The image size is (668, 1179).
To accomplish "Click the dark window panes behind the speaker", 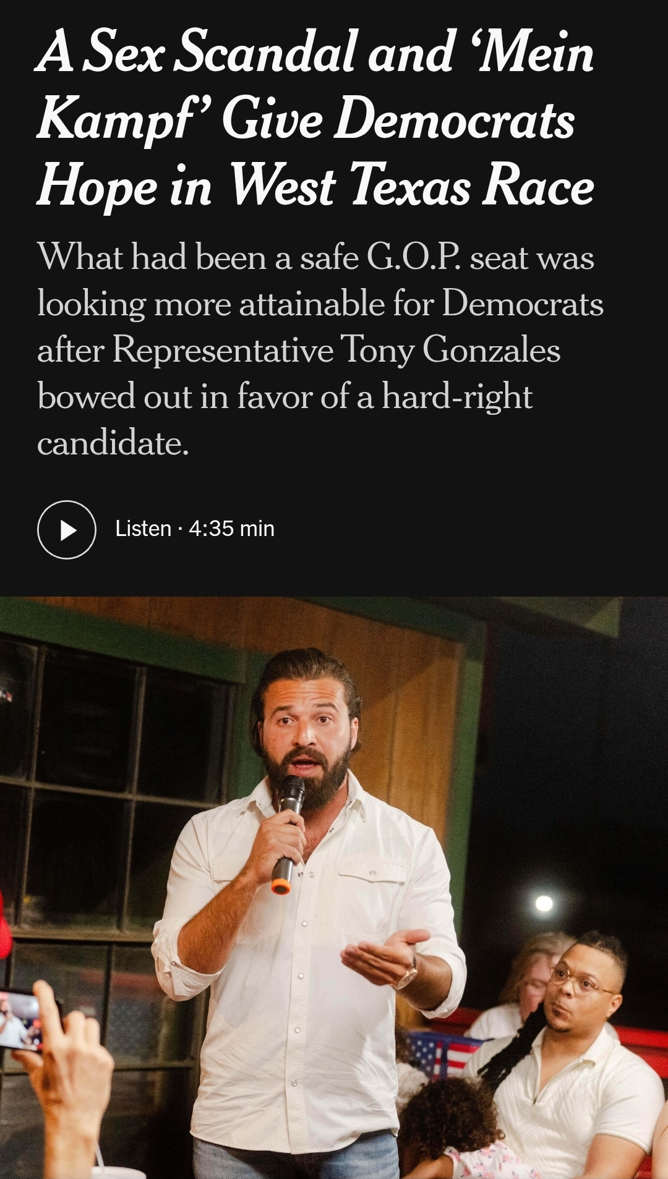I will (105, 785).
